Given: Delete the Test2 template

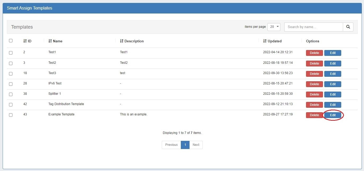Looking at the screenshot, I should point(314,64).
